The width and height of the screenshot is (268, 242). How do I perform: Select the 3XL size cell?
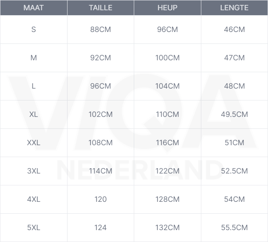(x=34, y=171)
